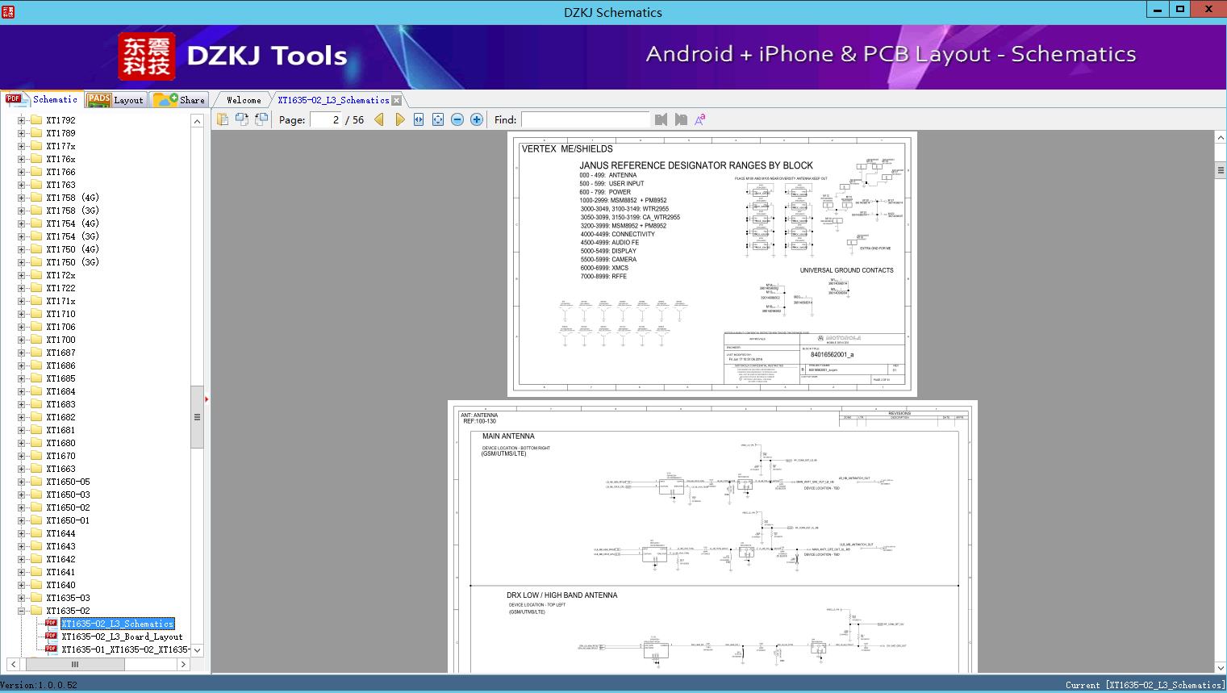This screenshot has height=693, width=1227.
Task: Select the XT1683 folder
Action: (x=61, y=404)
